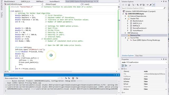
Task: Select NMFiles.h in Solution Explorer
Action: click(136, 26)
